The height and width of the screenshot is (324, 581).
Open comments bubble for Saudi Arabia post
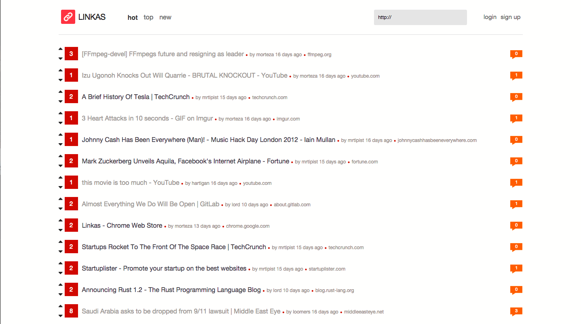tap(516, 311)
